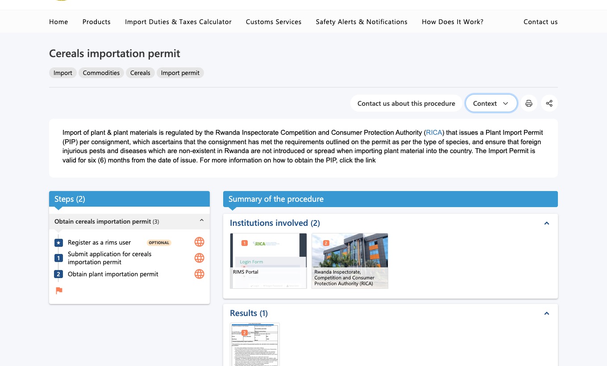This screenshot has height=366, width=607.
Task: Click the print icon button
Action: (x=529, y=103)
